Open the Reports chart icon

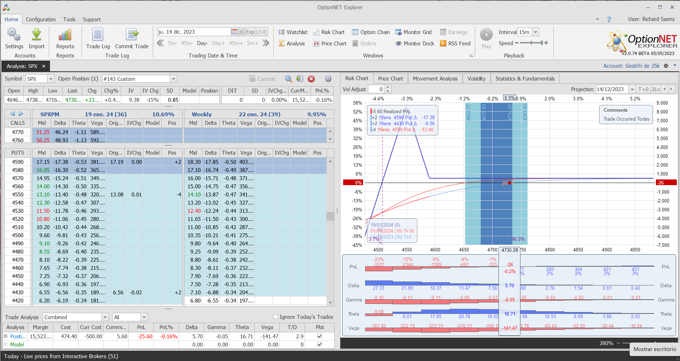click(x=65, y=35)
